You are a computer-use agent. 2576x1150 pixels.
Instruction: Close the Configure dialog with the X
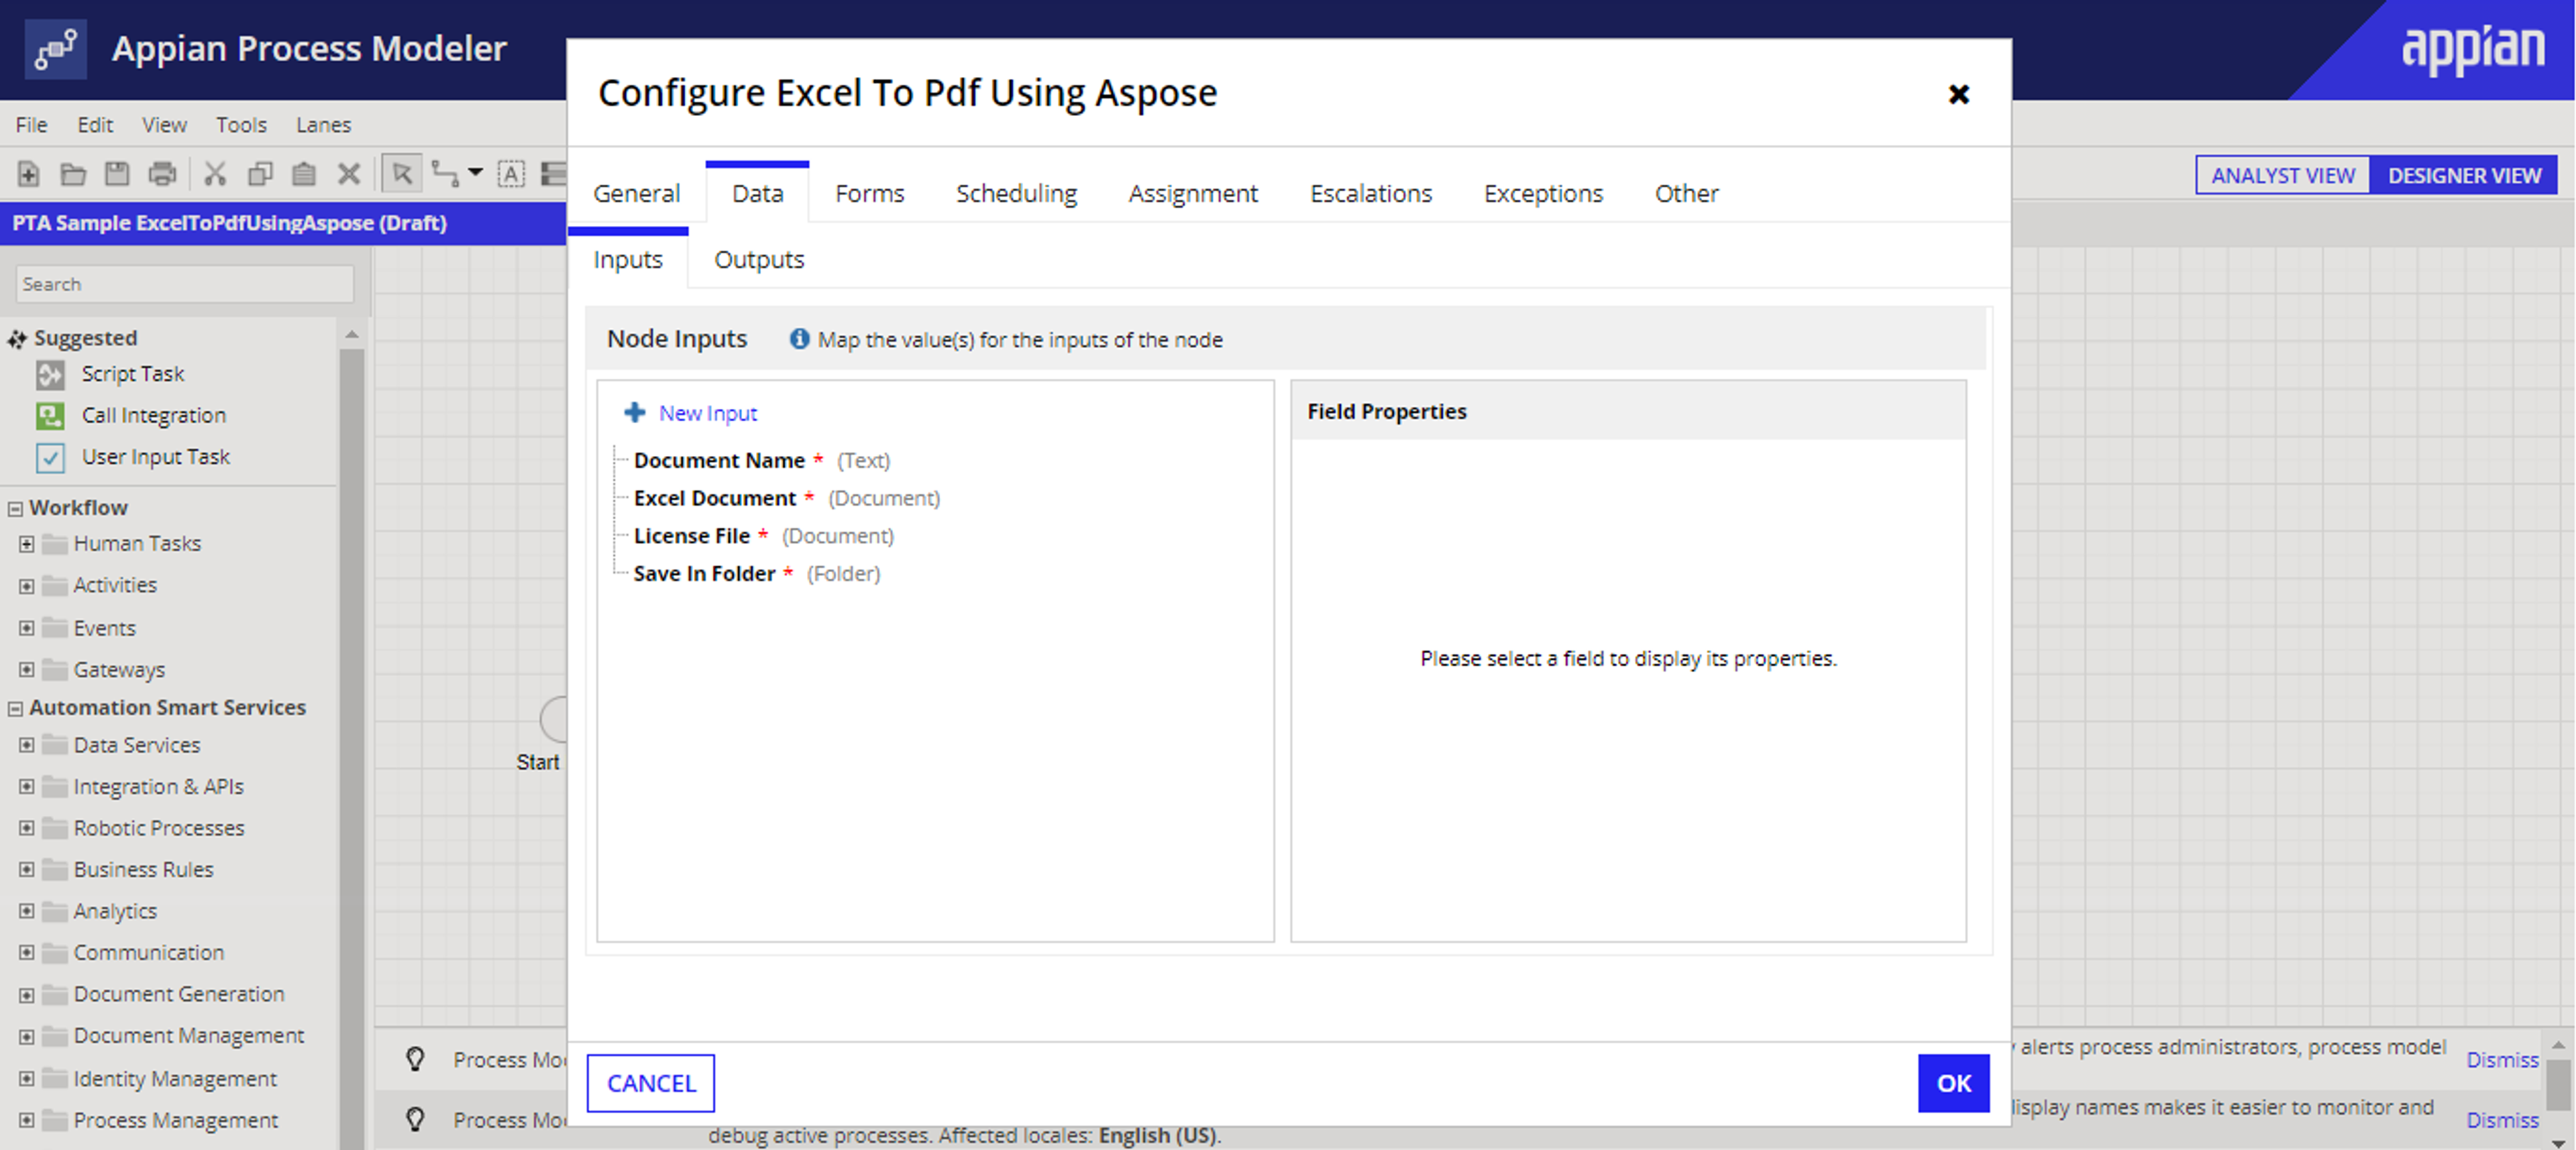coord(1958,94)
